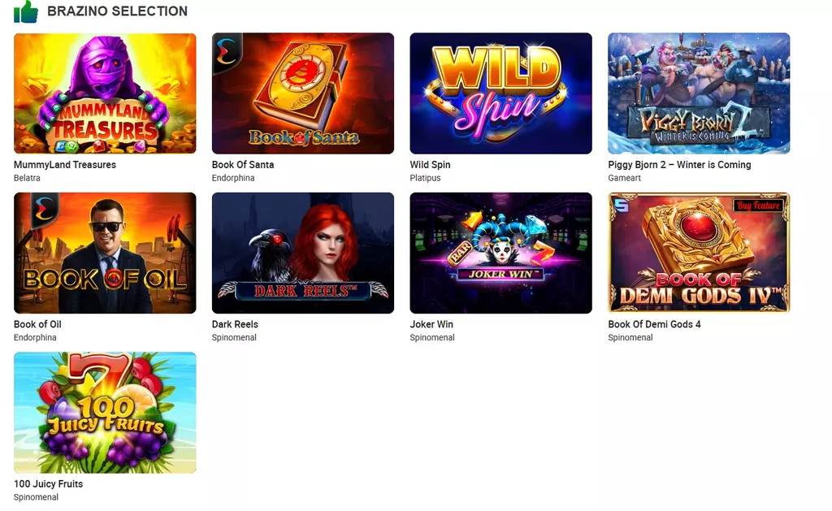This screenshot has width=832, height=511.
Task: Click the Book Of Santa title link
Action: point(243,164)
